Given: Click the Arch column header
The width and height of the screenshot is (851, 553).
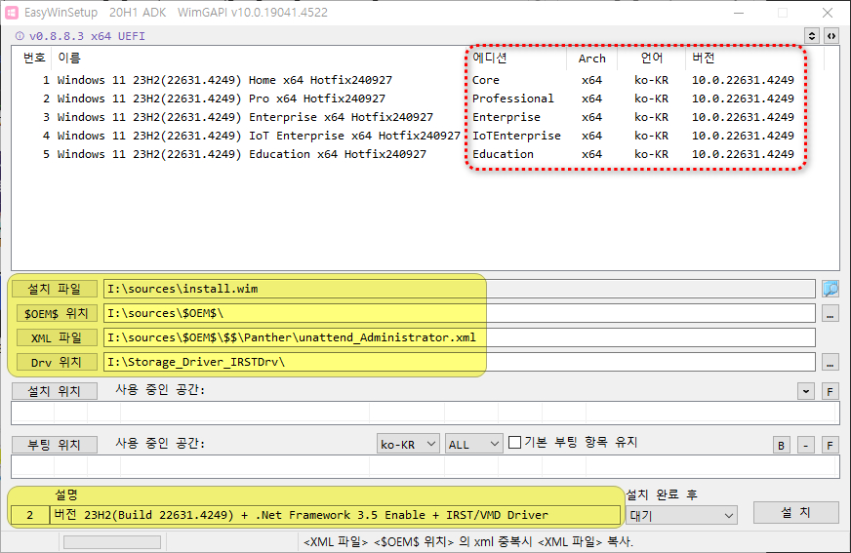Looking at the screenshot, I should coord(591,58).
